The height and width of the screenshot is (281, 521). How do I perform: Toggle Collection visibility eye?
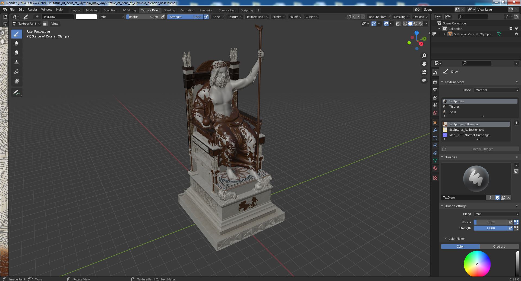516,28
